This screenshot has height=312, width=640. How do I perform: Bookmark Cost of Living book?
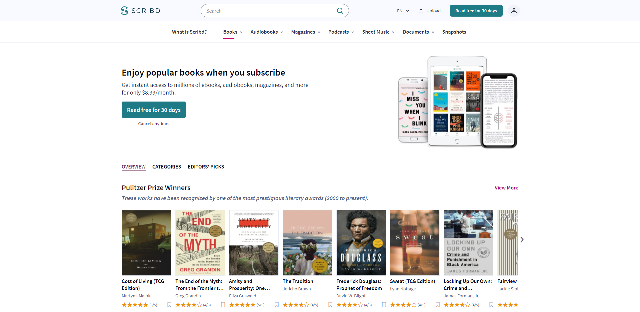click(x=169, y=305)
